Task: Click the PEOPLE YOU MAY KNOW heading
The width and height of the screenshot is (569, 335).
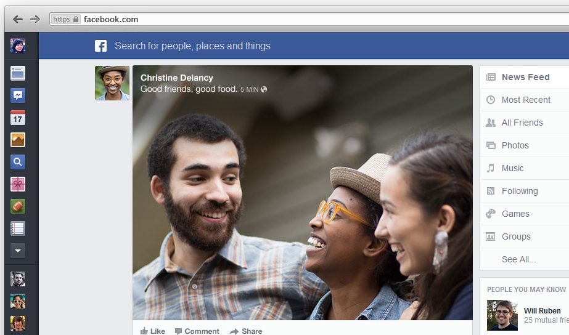Action: pyautogui.click(x=526, y=289)
